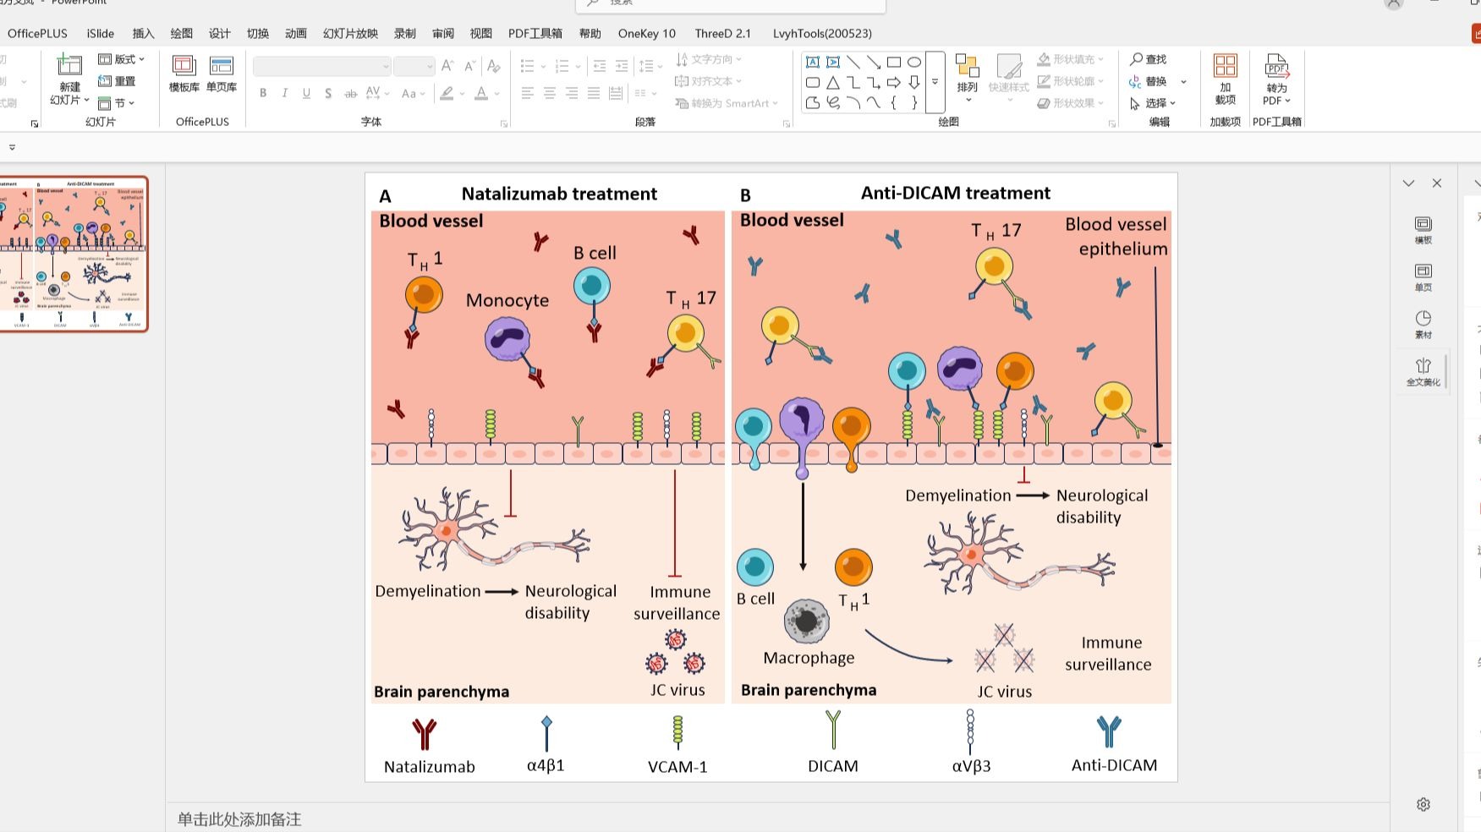Toggle italic formatting
Image resolution: width=1481 pixels, height=832 pixels.
[285, 93]
